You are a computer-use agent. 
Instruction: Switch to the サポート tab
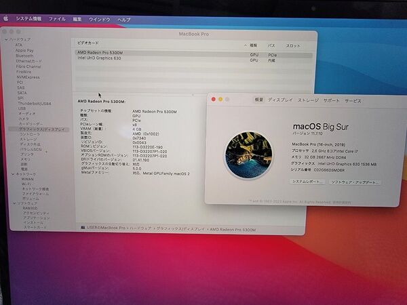click(x=332, y=100)
